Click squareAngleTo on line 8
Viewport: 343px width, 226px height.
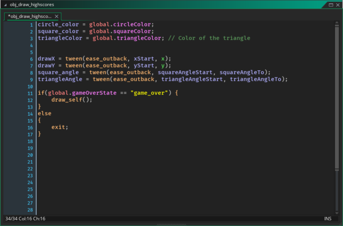(x=241, y=72)
